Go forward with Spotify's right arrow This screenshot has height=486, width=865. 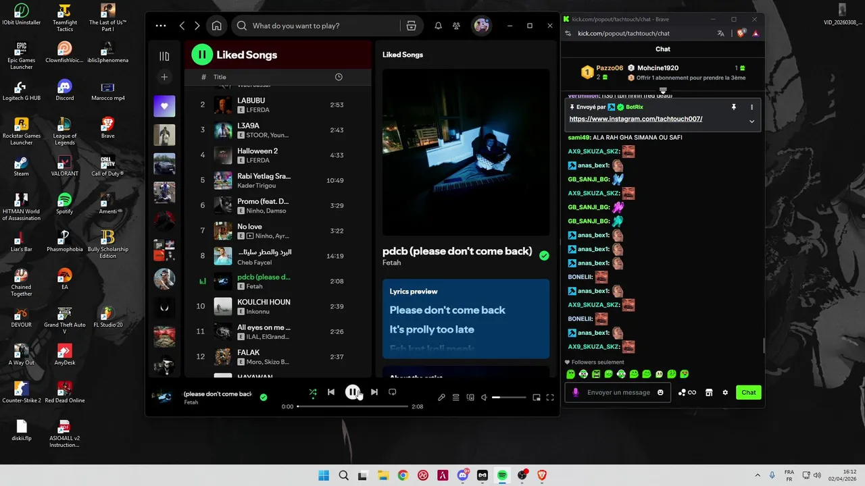pos(197,26)
